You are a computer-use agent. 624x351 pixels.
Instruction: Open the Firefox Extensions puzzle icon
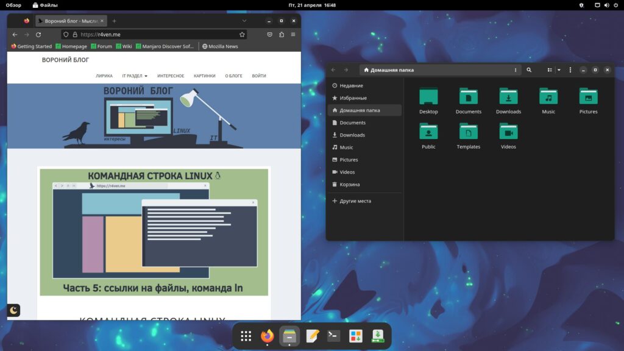[282, 35]
